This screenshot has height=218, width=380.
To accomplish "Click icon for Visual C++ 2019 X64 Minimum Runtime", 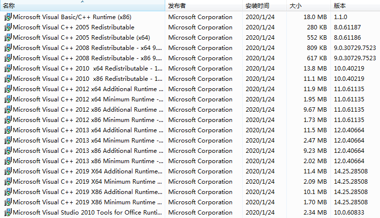I will click(x=8, y=182).
